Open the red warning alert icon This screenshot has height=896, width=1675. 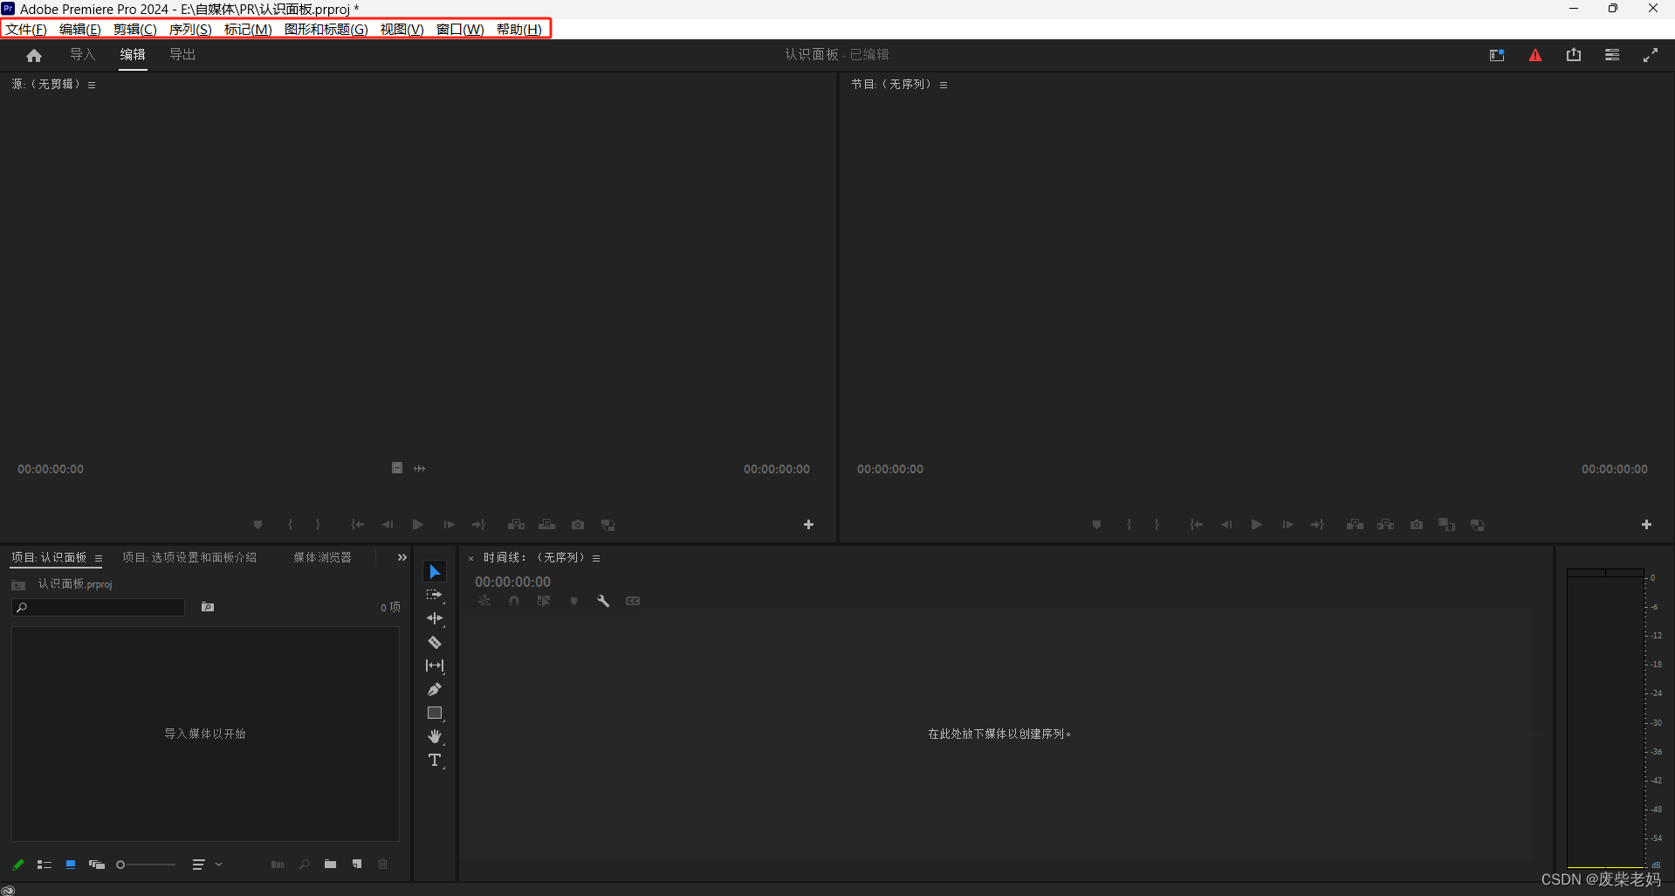pyautogui.click(x=1535, y=55)
